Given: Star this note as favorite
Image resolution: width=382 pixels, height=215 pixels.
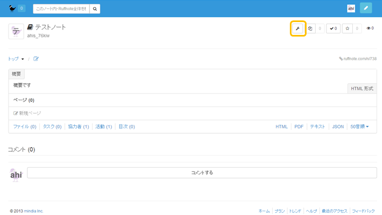Looking at the screenshot, I should [348, 28].
